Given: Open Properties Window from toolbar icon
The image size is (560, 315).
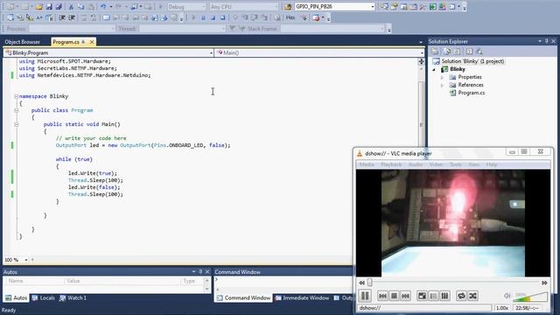Looking at the screenshot, I should pos(394,7).
